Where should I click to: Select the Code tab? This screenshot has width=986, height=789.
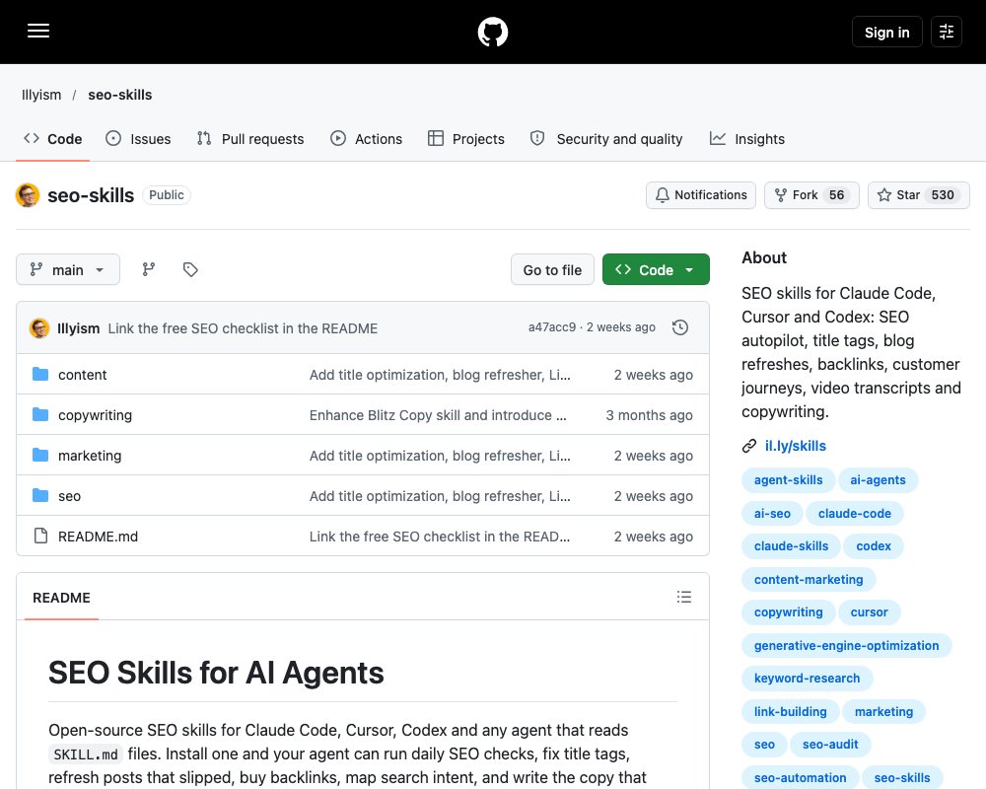[x=53, y=139]
